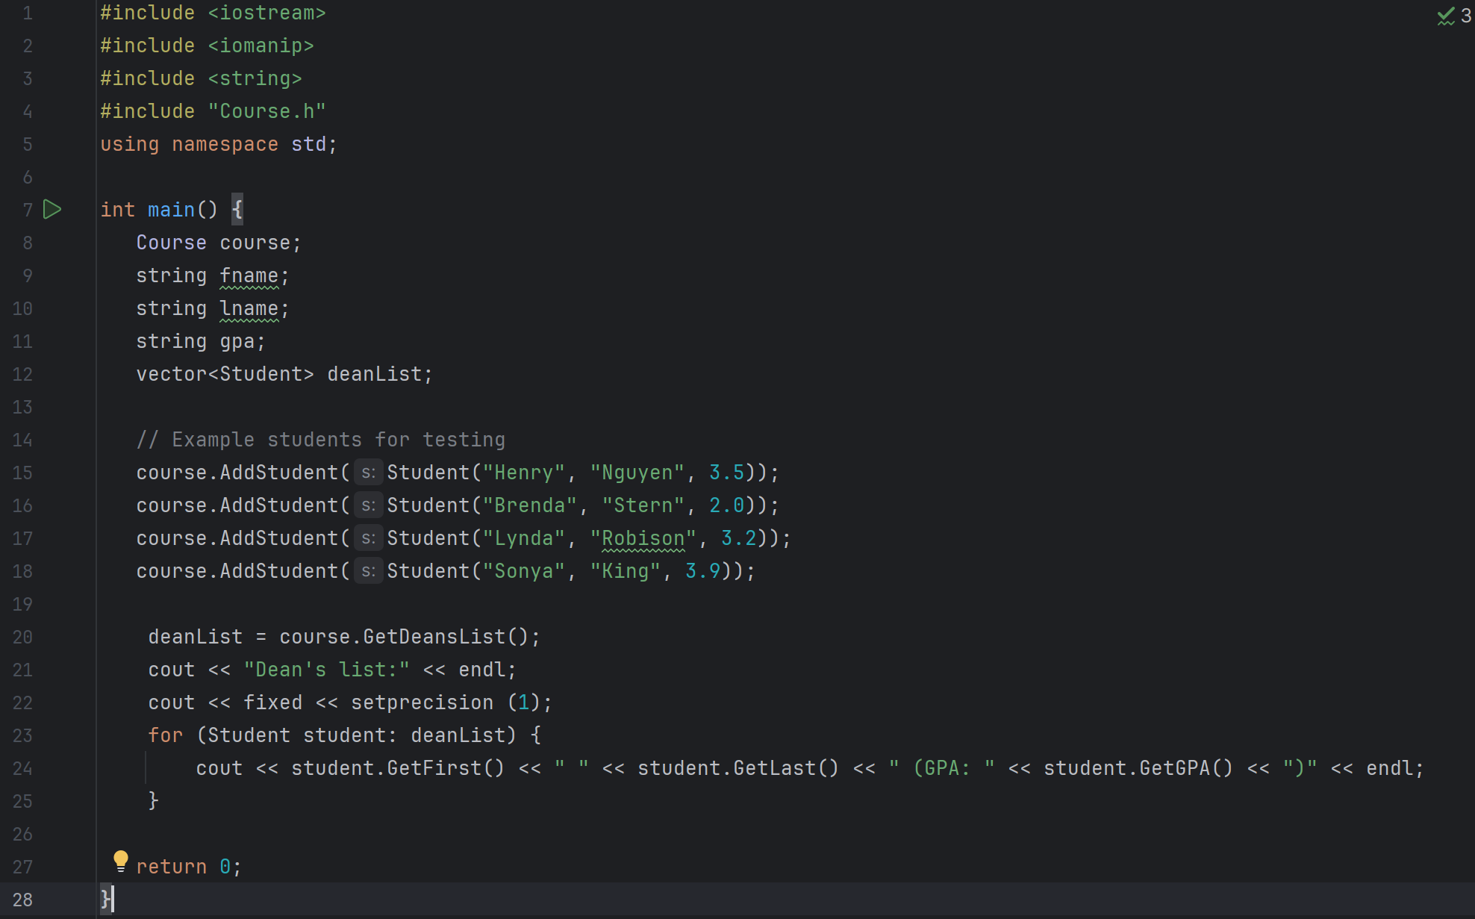Click the 's:' parameter hint on Henry line
The image size is (1475, 919).
pyautogui.click(x=368, y=473)
